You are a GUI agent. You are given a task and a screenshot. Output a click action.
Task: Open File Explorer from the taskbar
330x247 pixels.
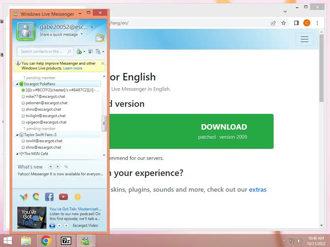click(x=26, y=241)
